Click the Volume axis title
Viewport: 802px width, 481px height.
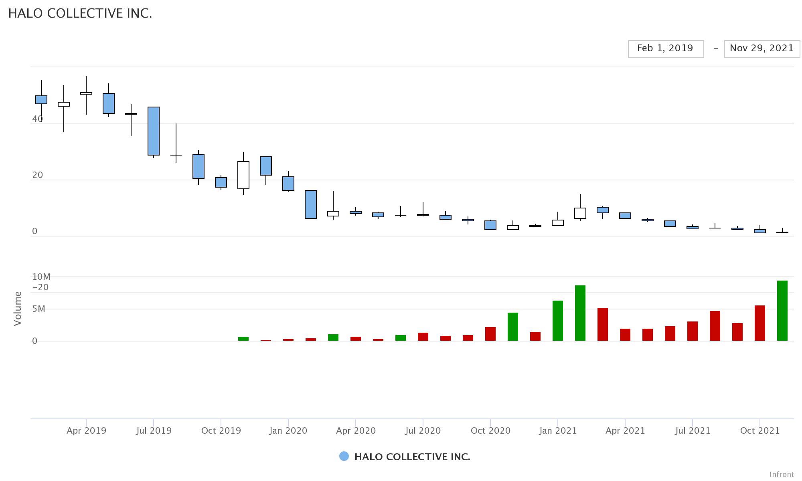tap(18, 309)
